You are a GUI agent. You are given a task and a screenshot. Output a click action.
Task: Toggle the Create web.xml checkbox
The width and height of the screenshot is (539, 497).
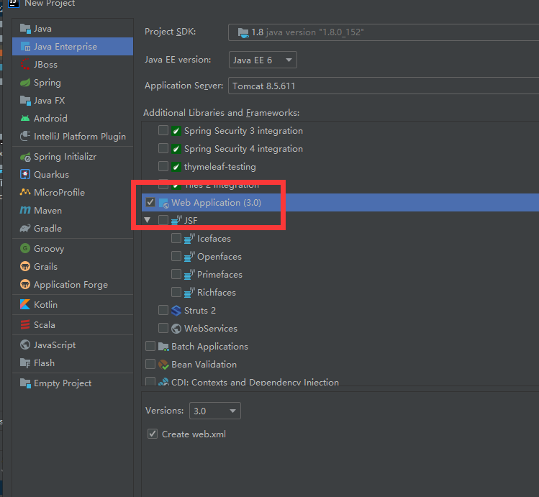point(153,434)
